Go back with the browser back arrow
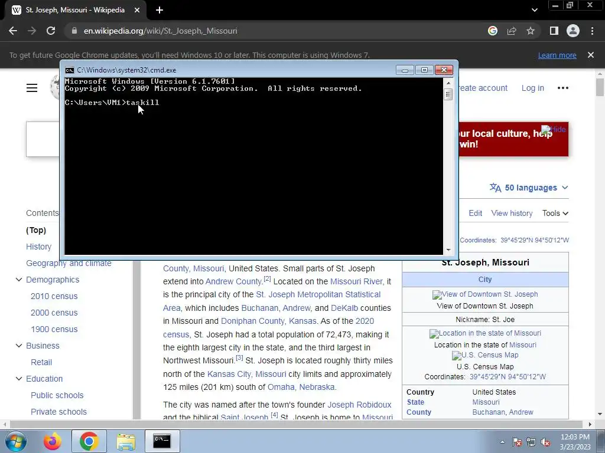The image size is (605, 453). pyautogui.click(x=13, y=31)
